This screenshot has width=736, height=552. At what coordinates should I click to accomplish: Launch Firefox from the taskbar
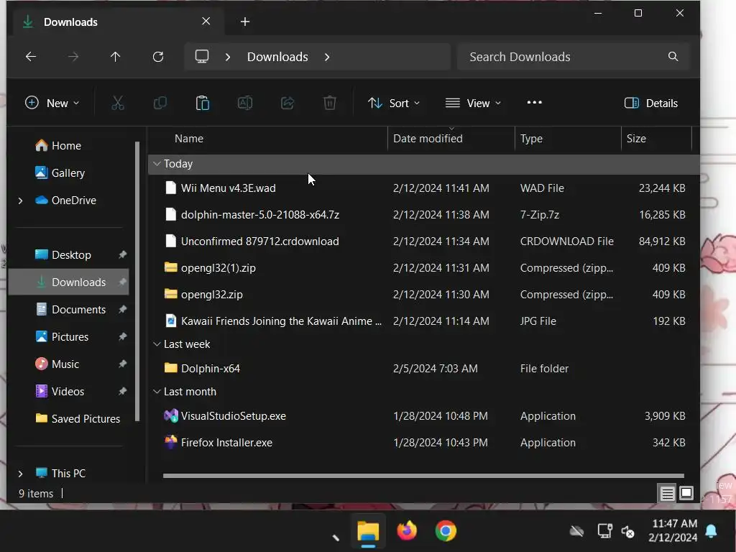tap(407, 531)
